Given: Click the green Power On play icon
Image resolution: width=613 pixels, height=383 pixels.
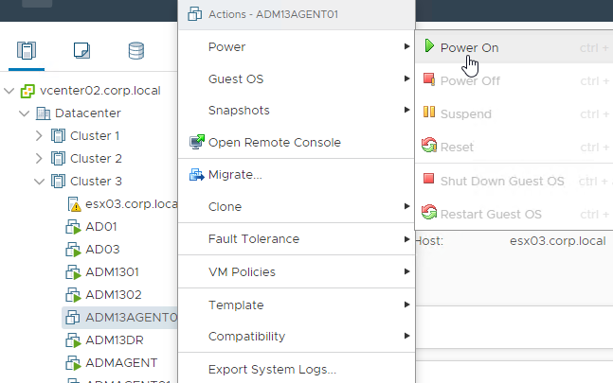Looking at the screenshot, I should 429,45.
